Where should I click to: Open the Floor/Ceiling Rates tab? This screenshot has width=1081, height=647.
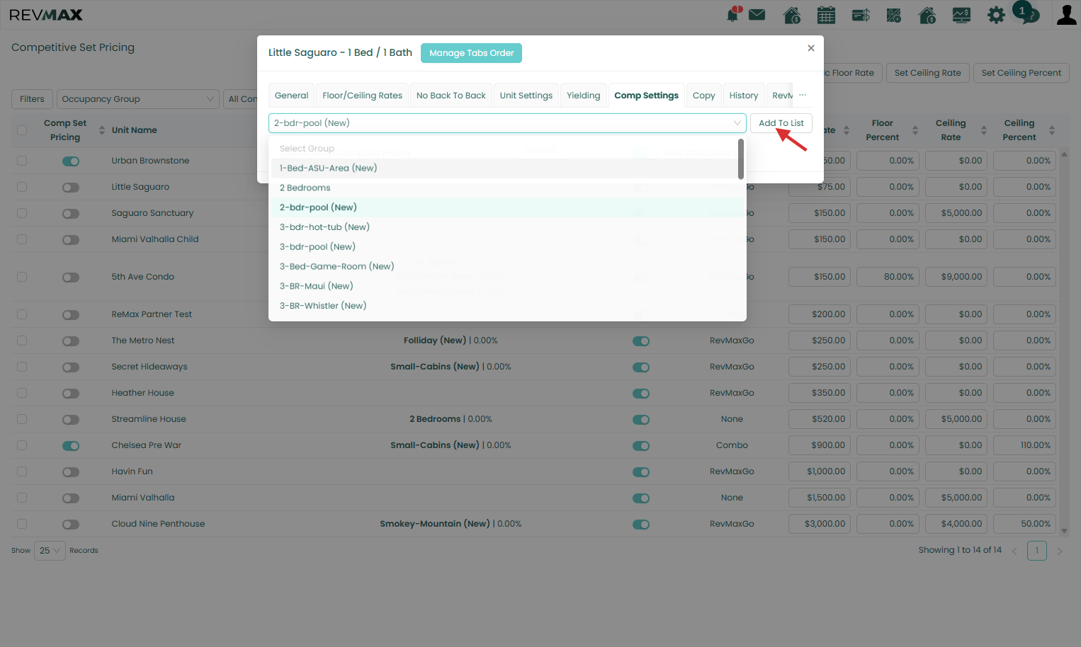[x=362, y=96]
